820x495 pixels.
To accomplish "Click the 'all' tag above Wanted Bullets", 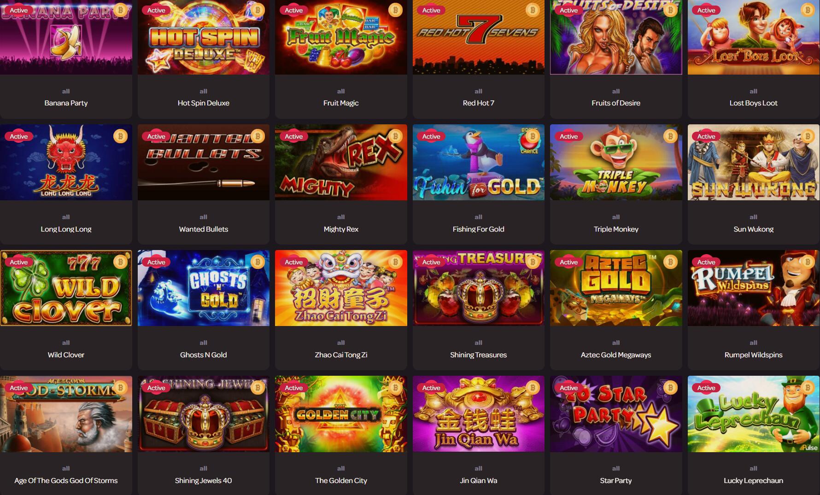I will click(x=203, y=217).
